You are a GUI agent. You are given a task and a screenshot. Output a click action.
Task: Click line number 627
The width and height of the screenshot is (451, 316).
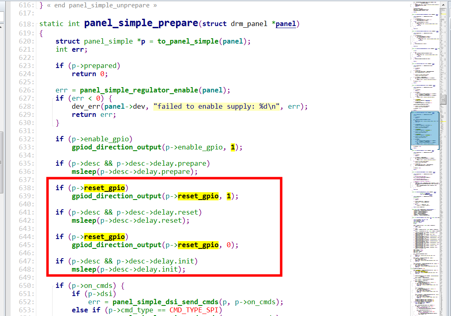(x=26, y=99)
